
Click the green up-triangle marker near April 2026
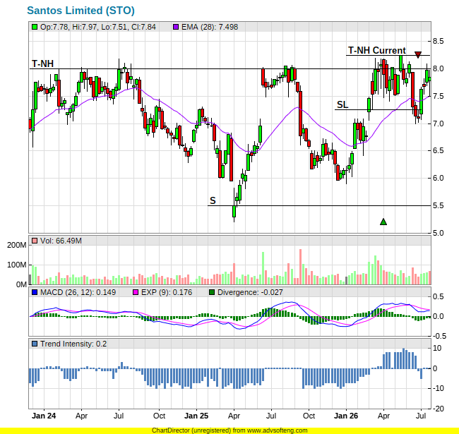click(383, 222)
